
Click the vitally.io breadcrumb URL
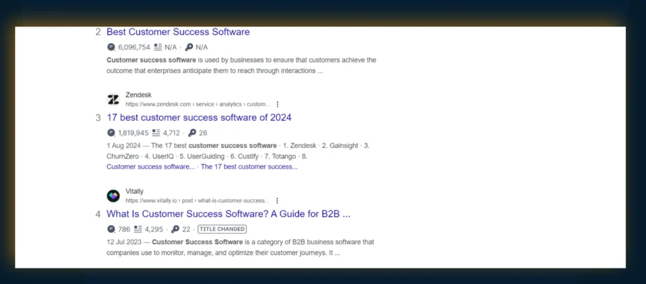click(x=197, y=201)
